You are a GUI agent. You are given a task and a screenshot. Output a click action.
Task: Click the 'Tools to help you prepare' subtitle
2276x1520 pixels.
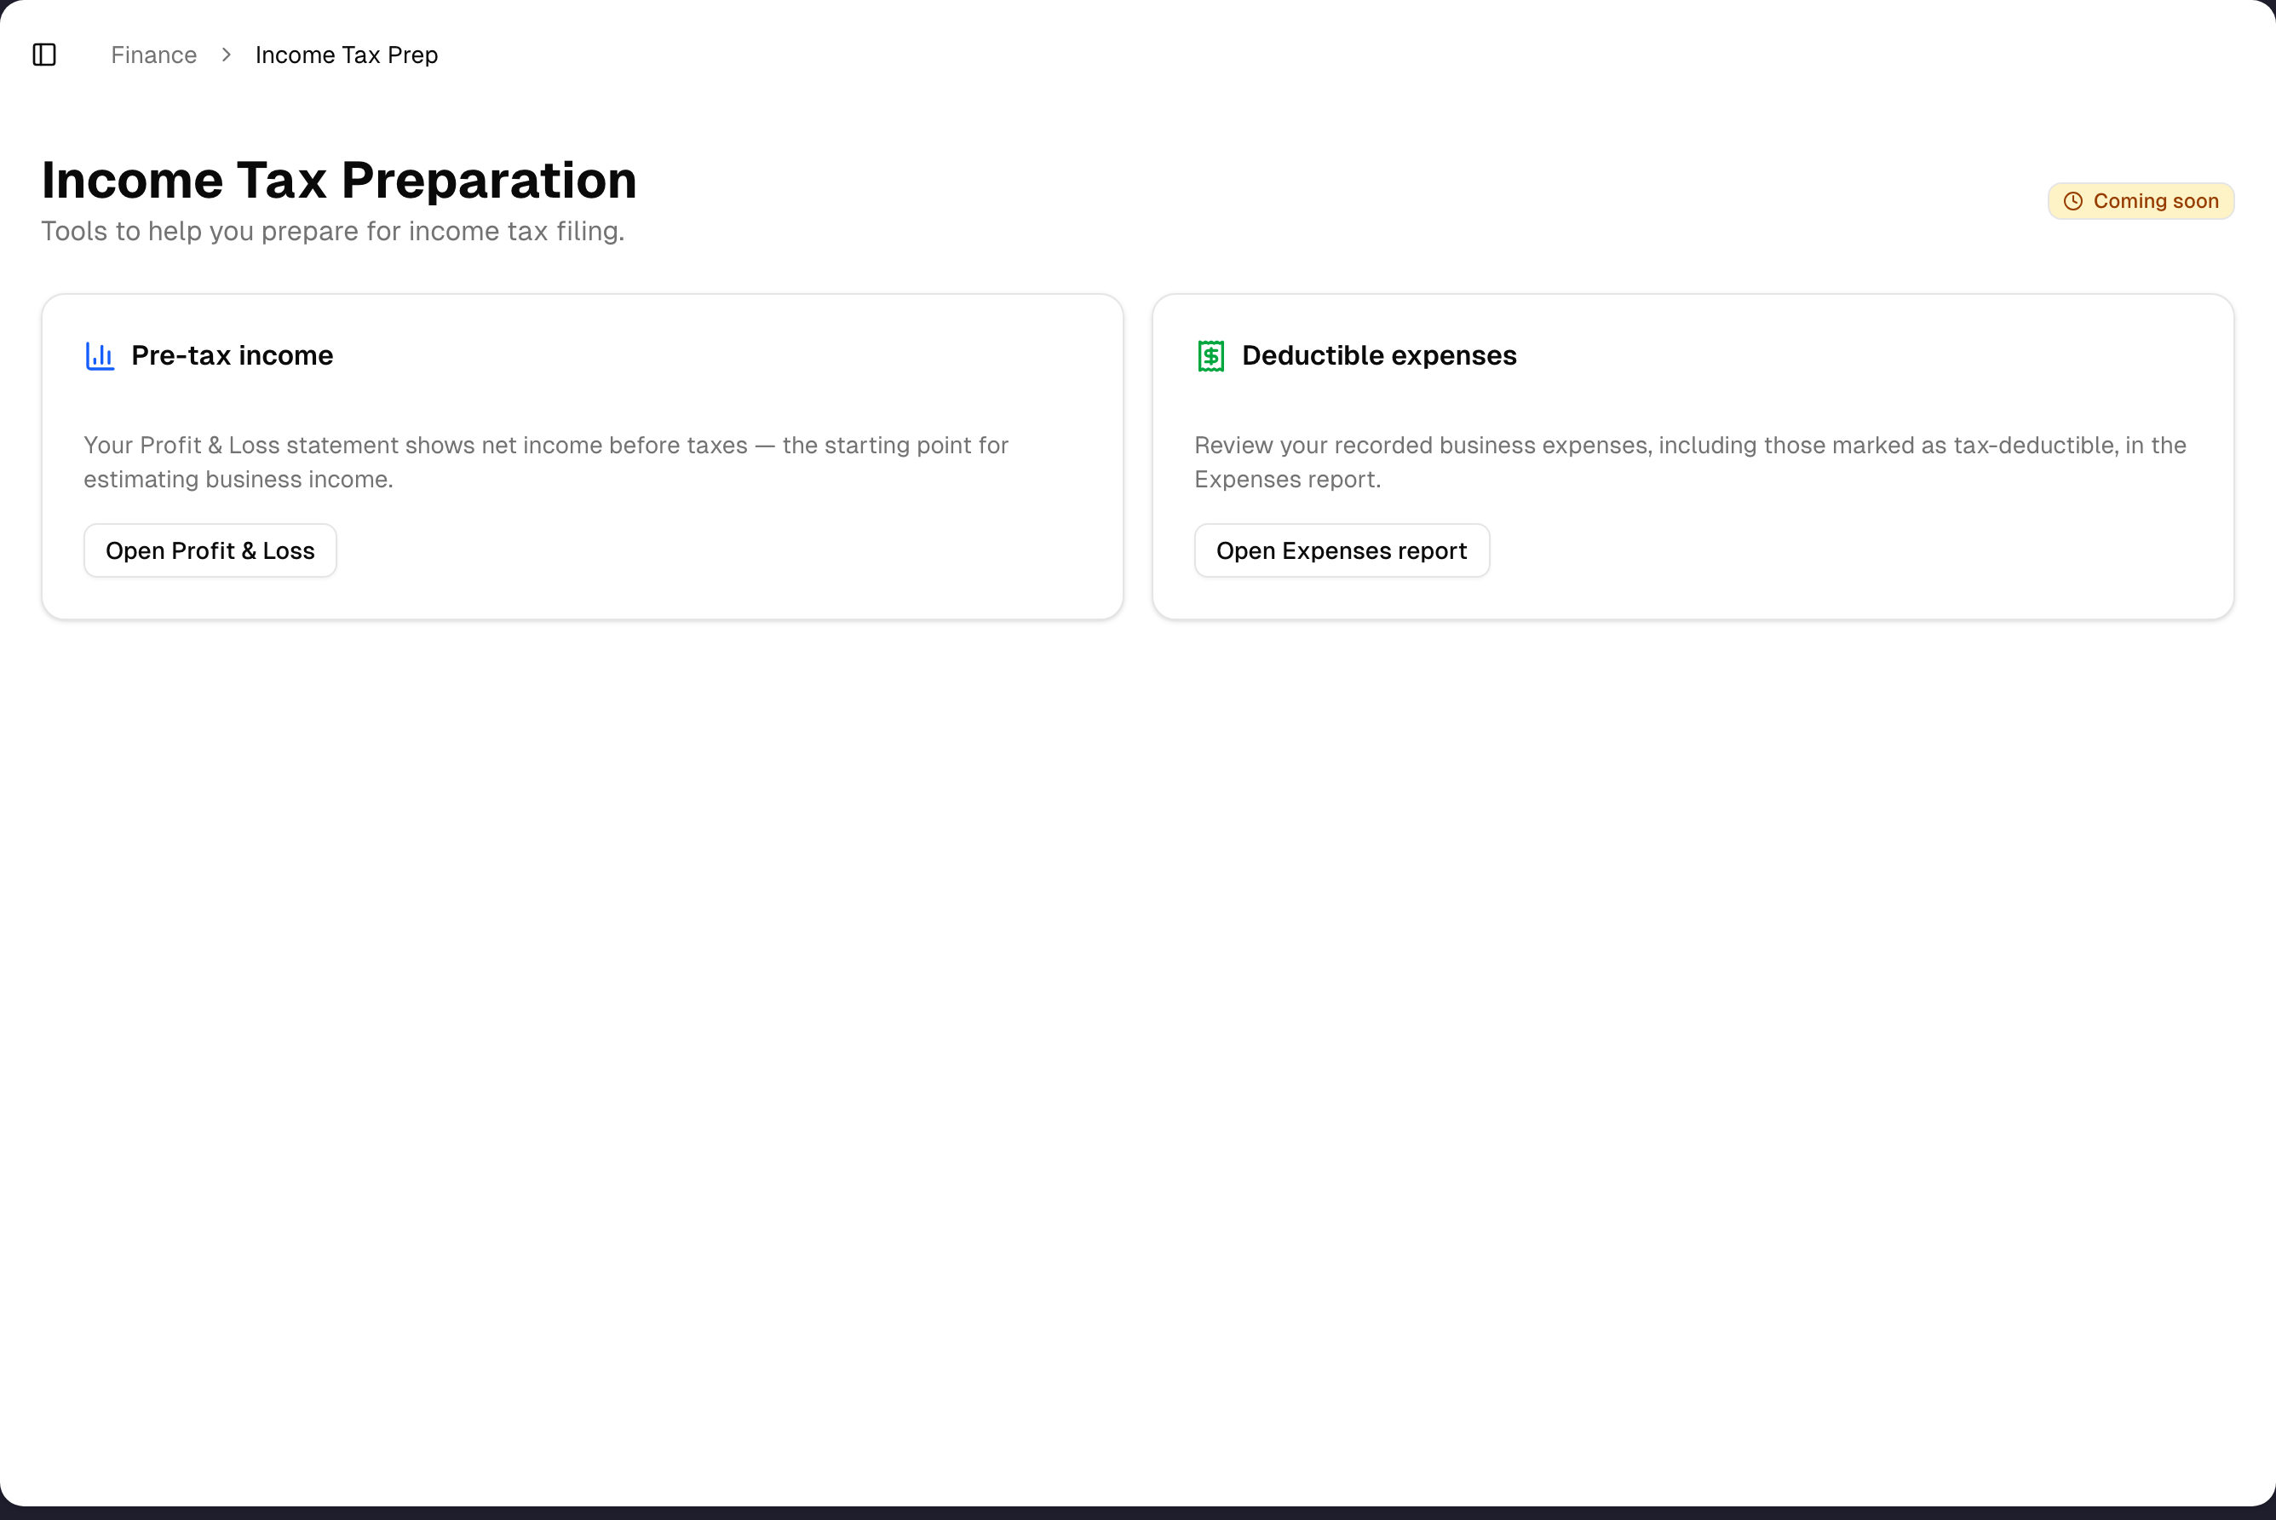coord(333,232)
